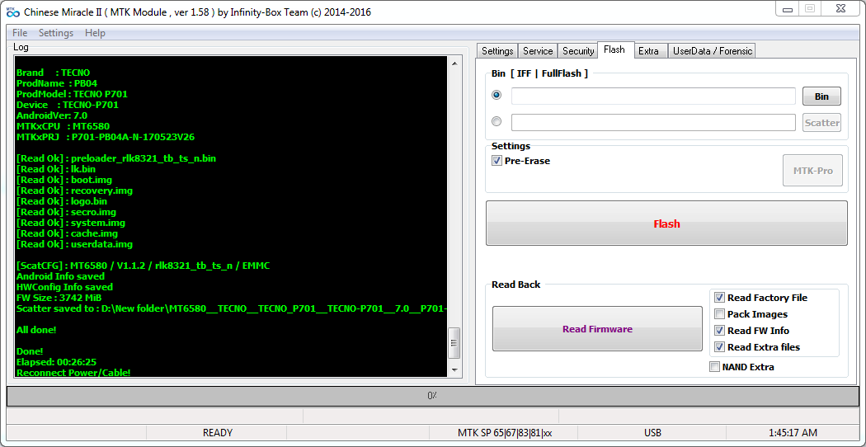Click the USB status bar entry
Image resolution: width=866 pixels, height=447 pixels.
pyautogui.click(x=652, y=433)
